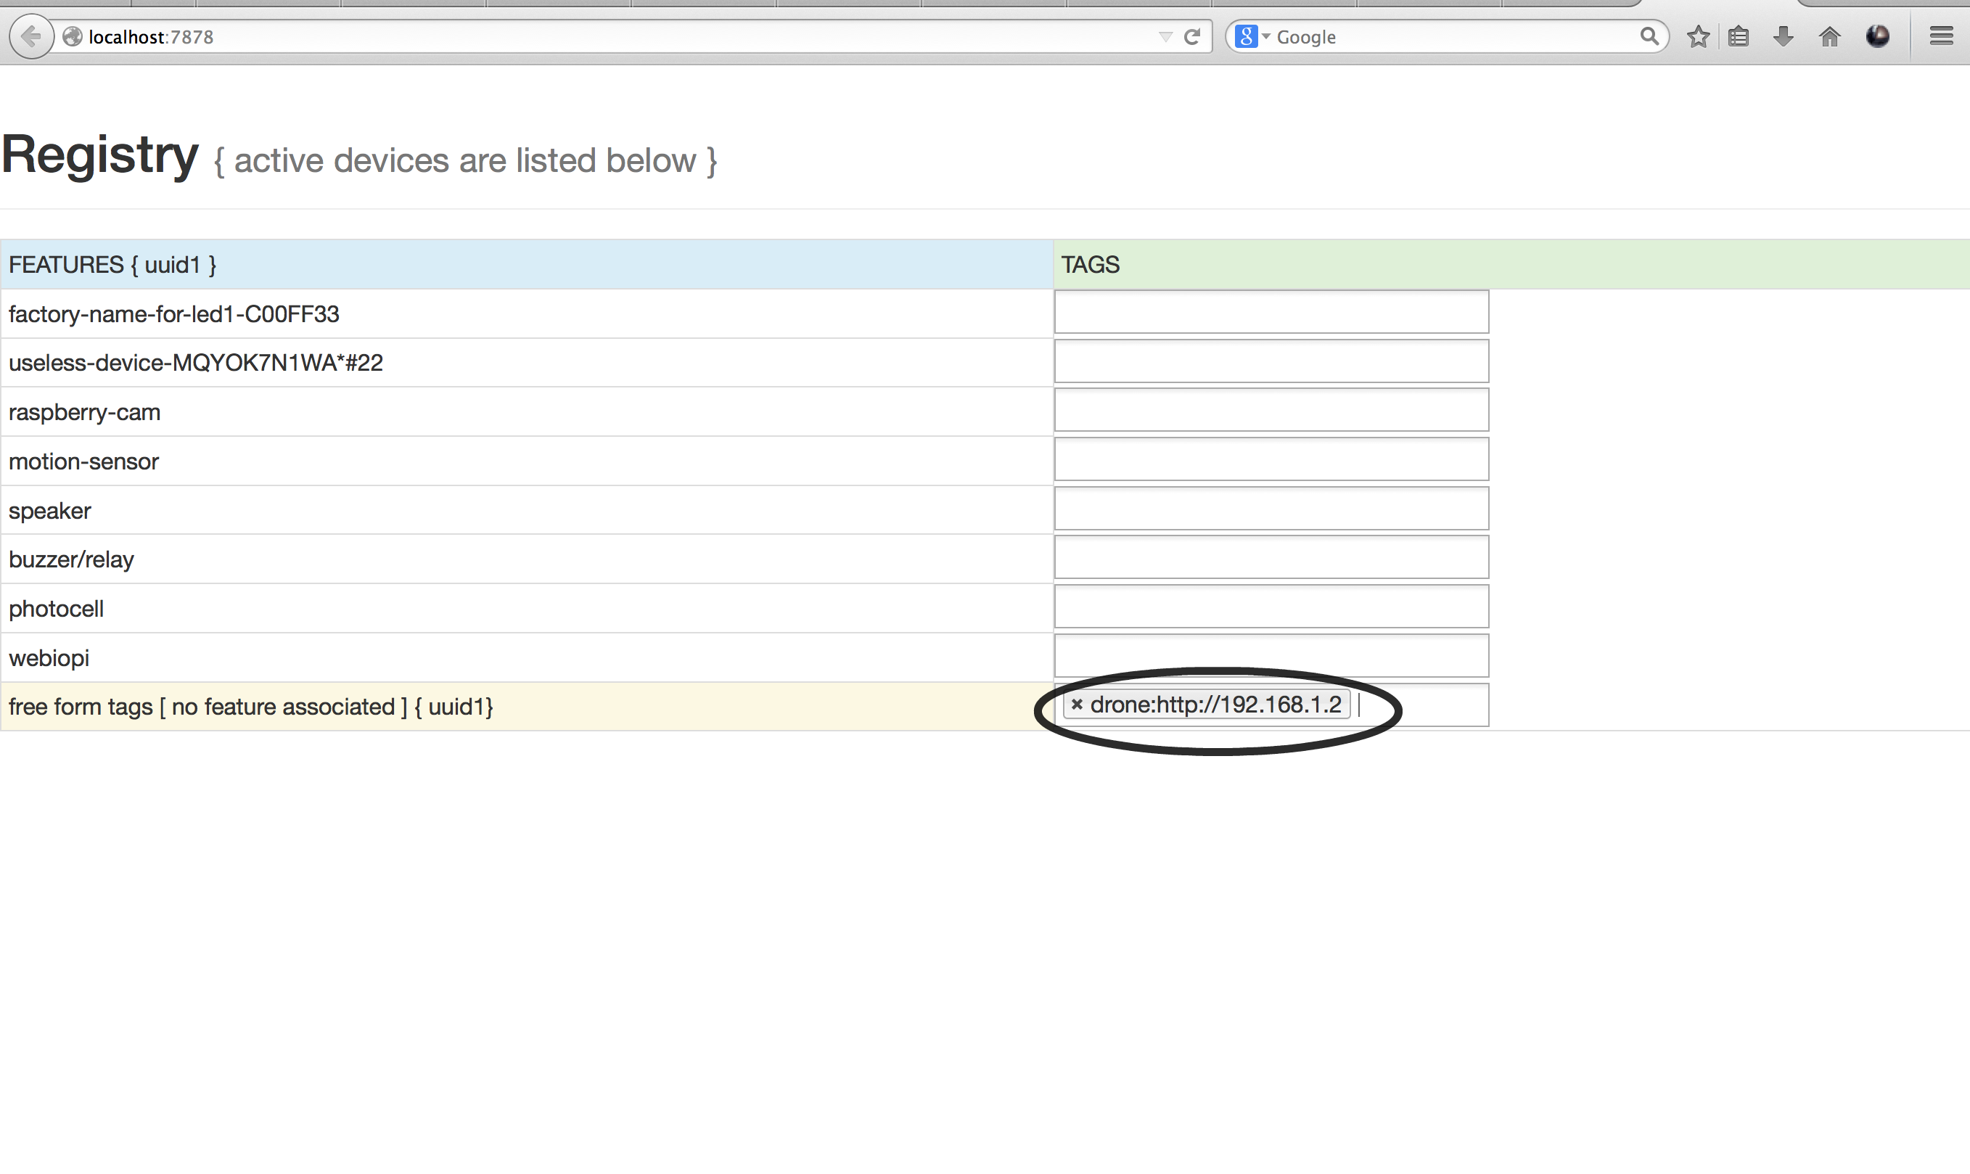The width and height of the screenshot is (1970, 1174).
Task: Click tags input for factory-name-for-led1-C00FF33
Action: (1271, 313)
